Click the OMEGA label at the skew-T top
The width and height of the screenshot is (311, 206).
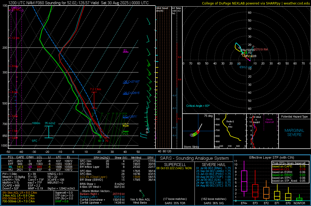click(16, 8)
